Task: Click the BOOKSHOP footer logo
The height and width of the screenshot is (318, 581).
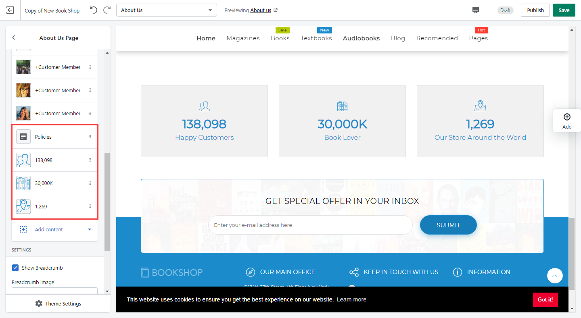Action: click(172, 272)
